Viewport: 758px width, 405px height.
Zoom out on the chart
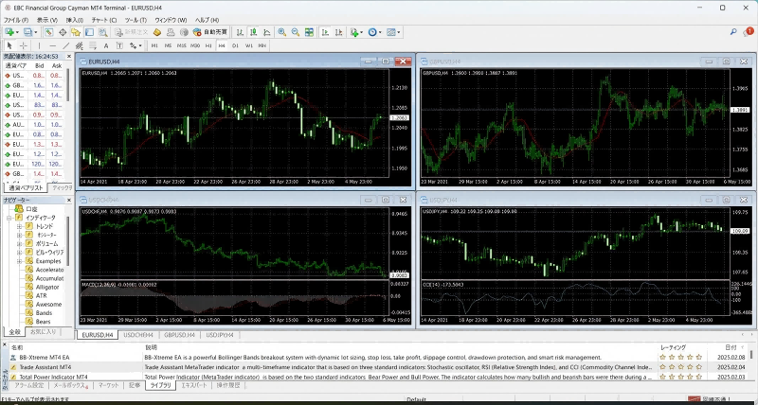point(296,32)
